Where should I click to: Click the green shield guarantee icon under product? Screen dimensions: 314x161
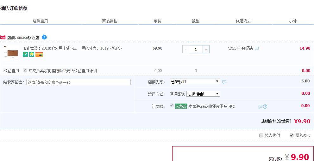coord(32,54)
